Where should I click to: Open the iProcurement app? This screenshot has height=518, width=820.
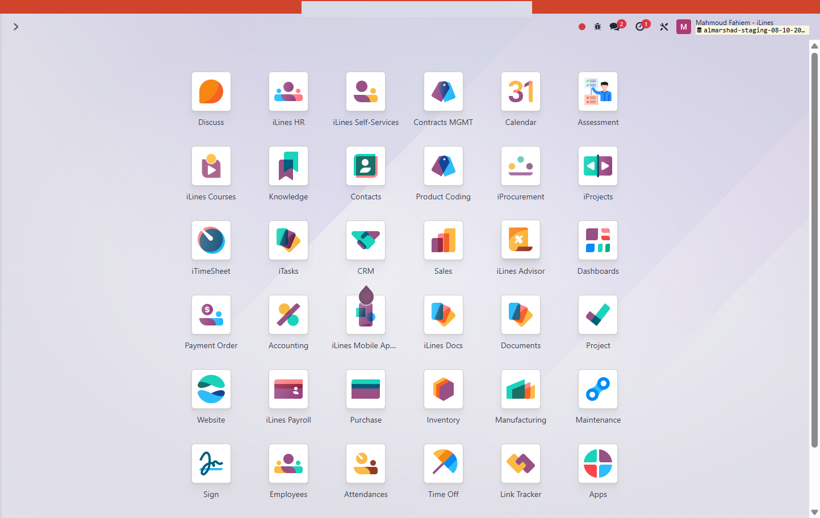pyautogui.click(x=521, y=166)
